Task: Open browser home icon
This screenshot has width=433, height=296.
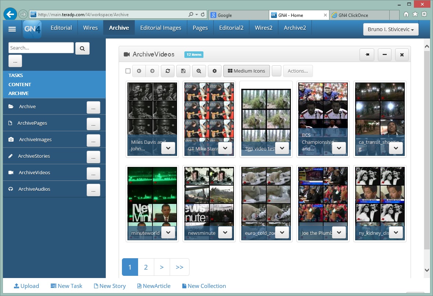Action: 406,14
